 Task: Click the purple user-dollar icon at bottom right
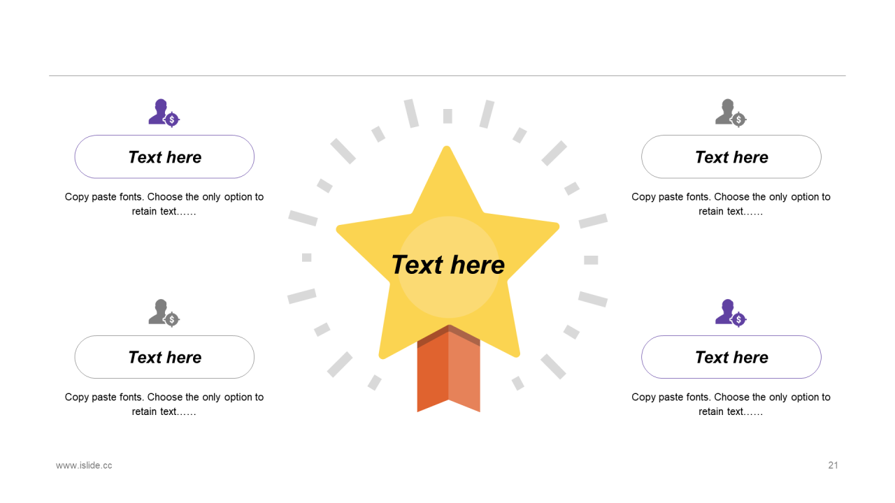(731, 313)
